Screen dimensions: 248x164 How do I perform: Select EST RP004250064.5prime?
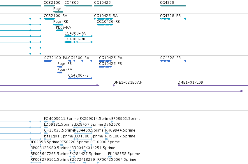click(98, 163)
